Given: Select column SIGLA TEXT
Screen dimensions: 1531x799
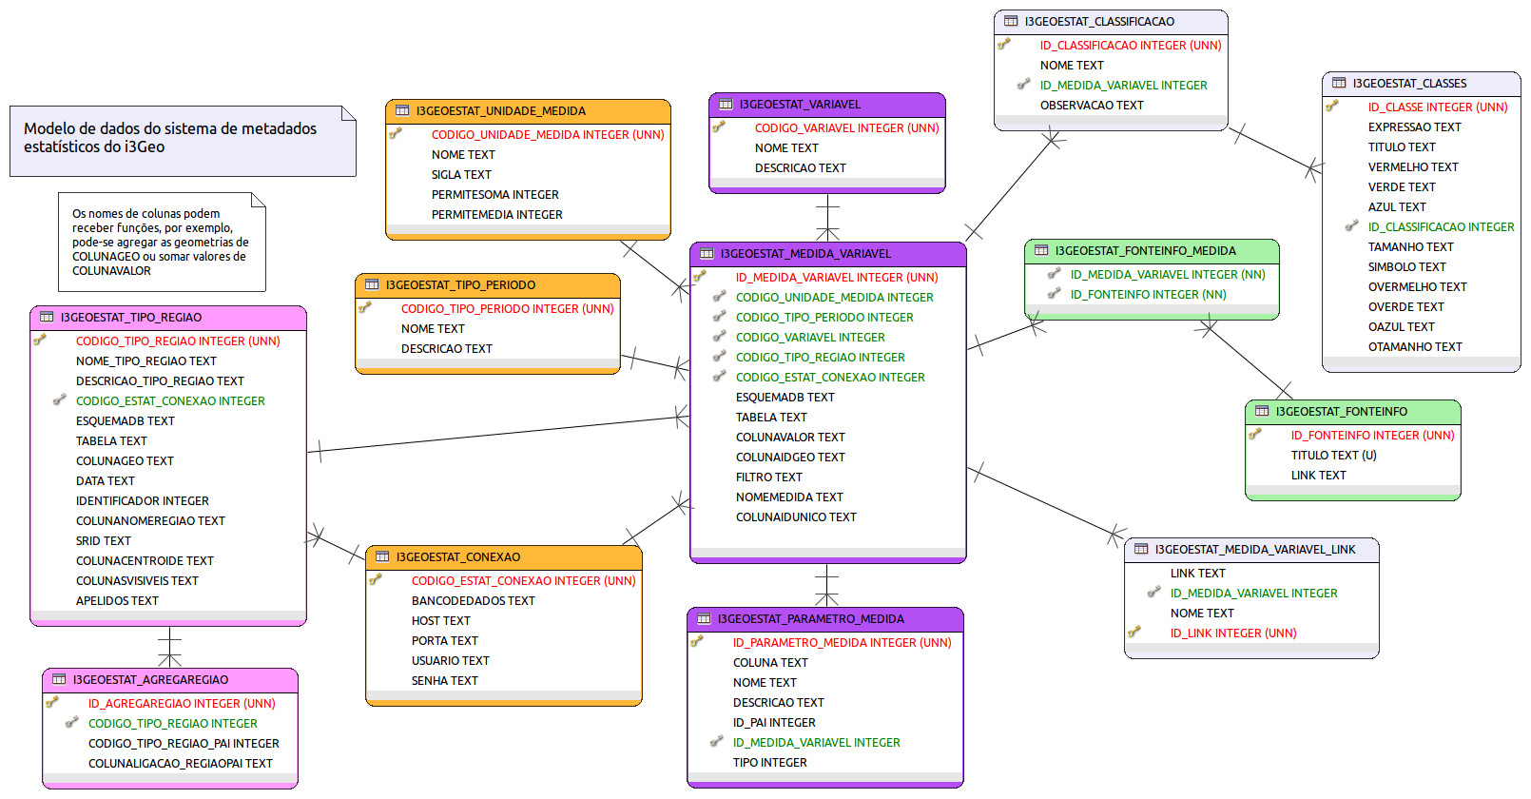Looking at the screenshot, I should click(x=461, y=175).
